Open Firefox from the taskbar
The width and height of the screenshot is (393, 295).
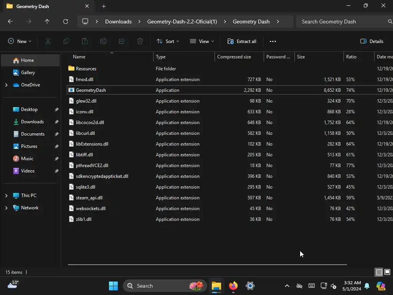pyautogui.click(x=233, y=286)
